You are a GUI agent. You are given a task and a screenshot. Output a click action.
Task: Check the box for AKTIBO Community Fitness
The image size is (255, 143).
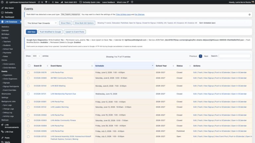[x=28, y=78]
